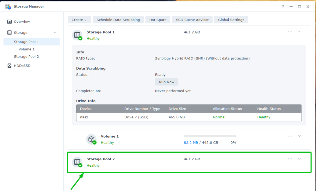Click the Storage Pool 1 status icon

click(x=77, y=35)
